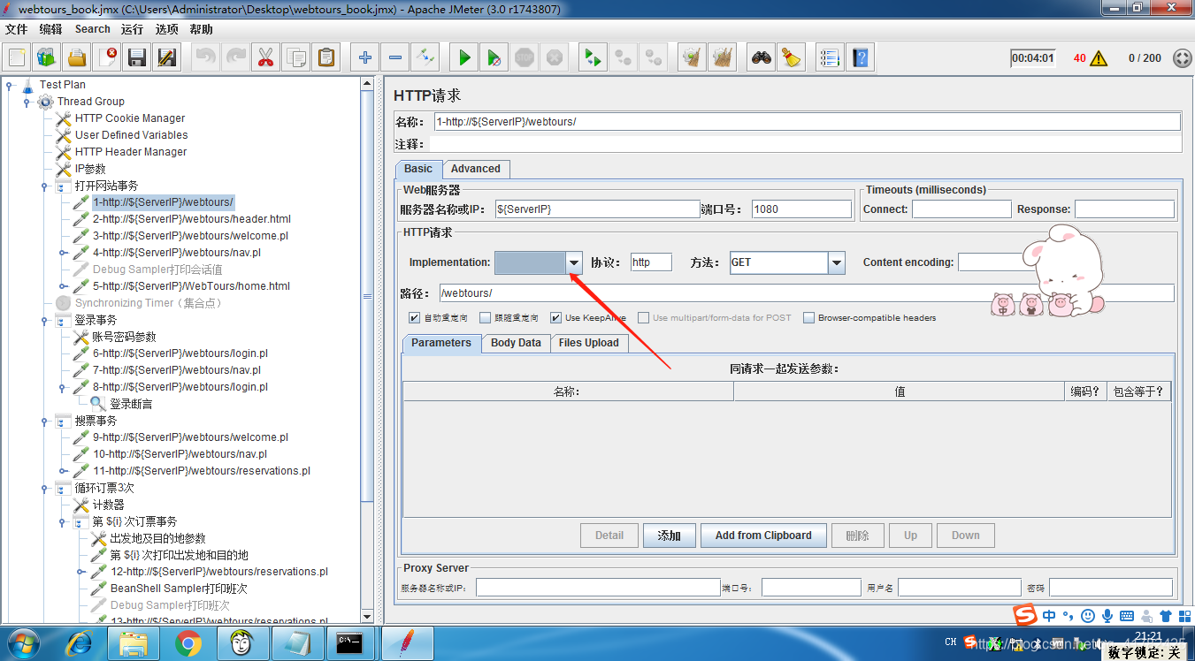The height and width of the screenshot is (661, 1195).
Task: Clear all results with double broom icon
Action: 723,58
